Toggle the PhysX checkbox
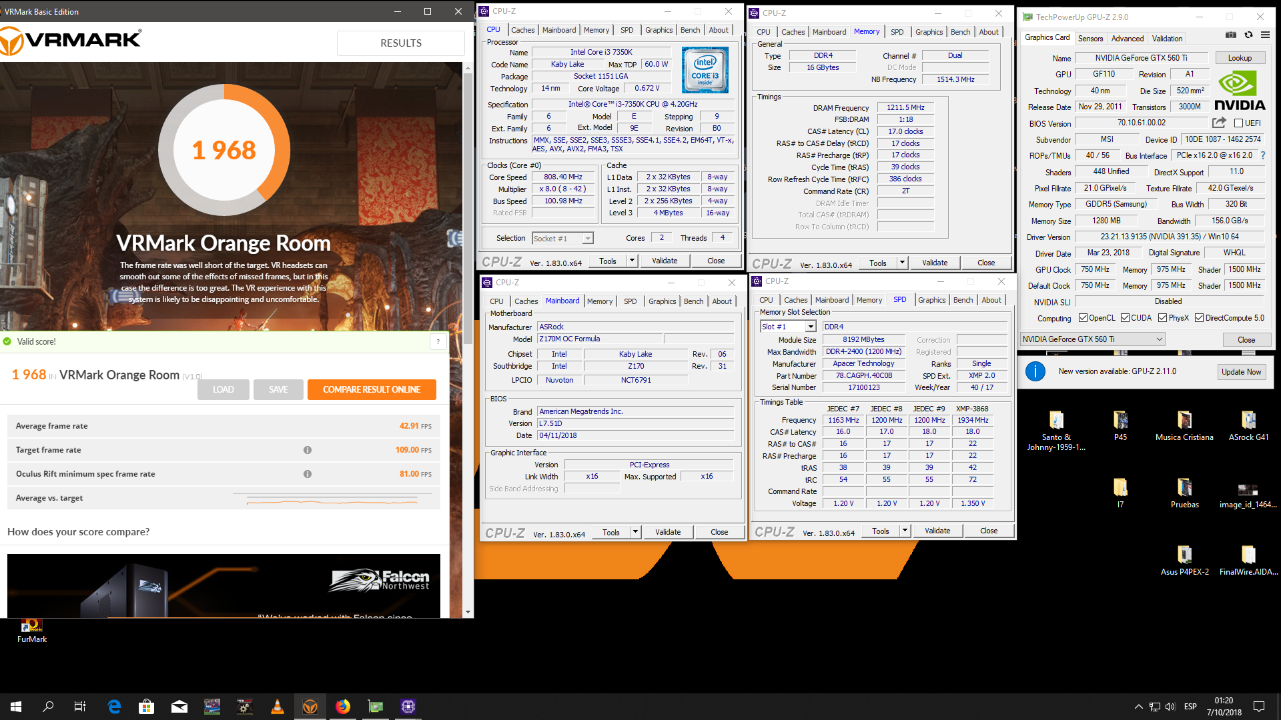This screenshot has height=720, width=1281. tap(1162, 318)
